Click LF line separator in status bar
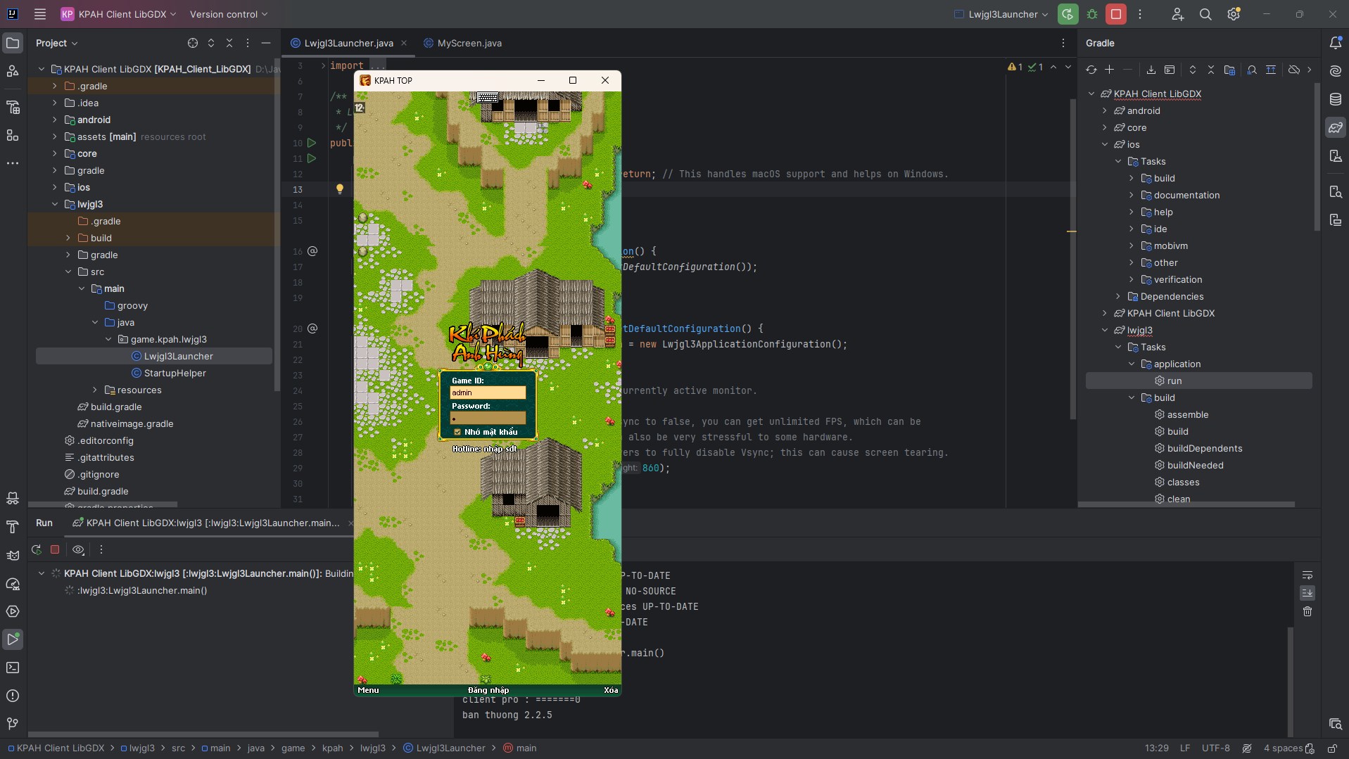This screenshot has height=759, width=1349. 1185,748
